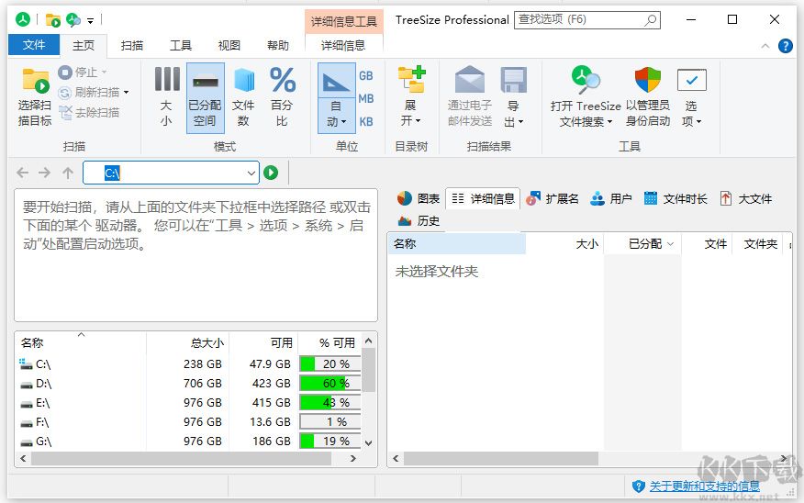804x503 pixels.
Task: Click search magnifier icon in title bar
Action: click(650, 20)
